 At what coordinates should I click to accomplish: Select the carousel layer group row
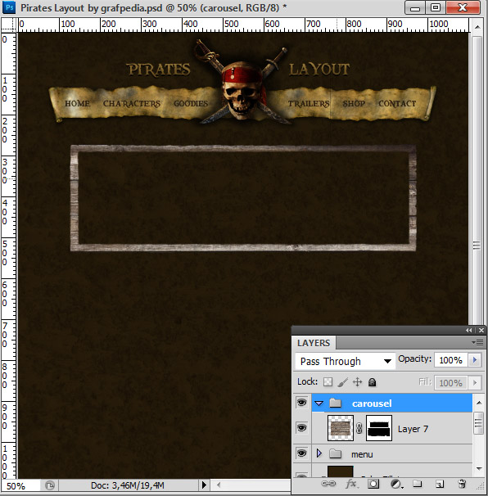tap(392, 403)
